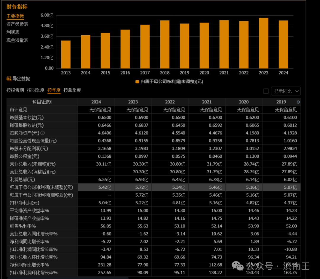The height and width of the screenshot is (279, 320).
Task: Open the 显示同比 dropdown menu
Action: 286,91
